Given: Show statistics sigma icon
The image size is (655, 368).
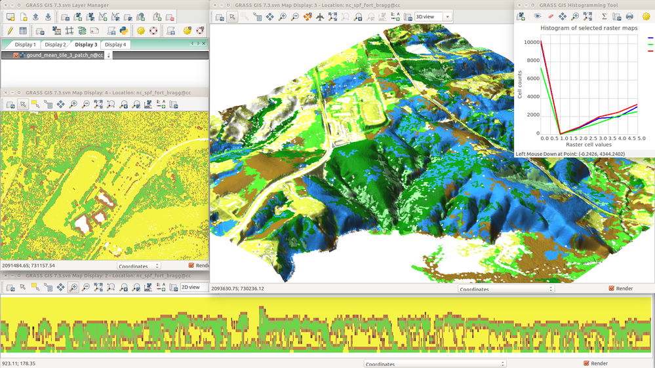Looking at the screenshot, I should tap(604, 16).
